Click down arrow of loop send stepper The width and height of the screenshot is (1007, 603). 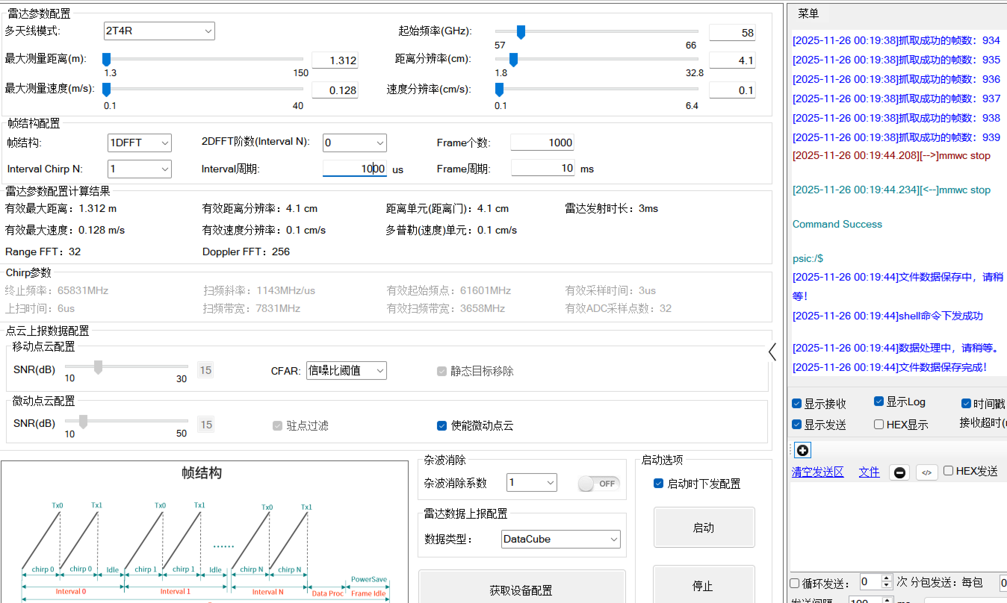pyautogui.click(x=887, y=585)
